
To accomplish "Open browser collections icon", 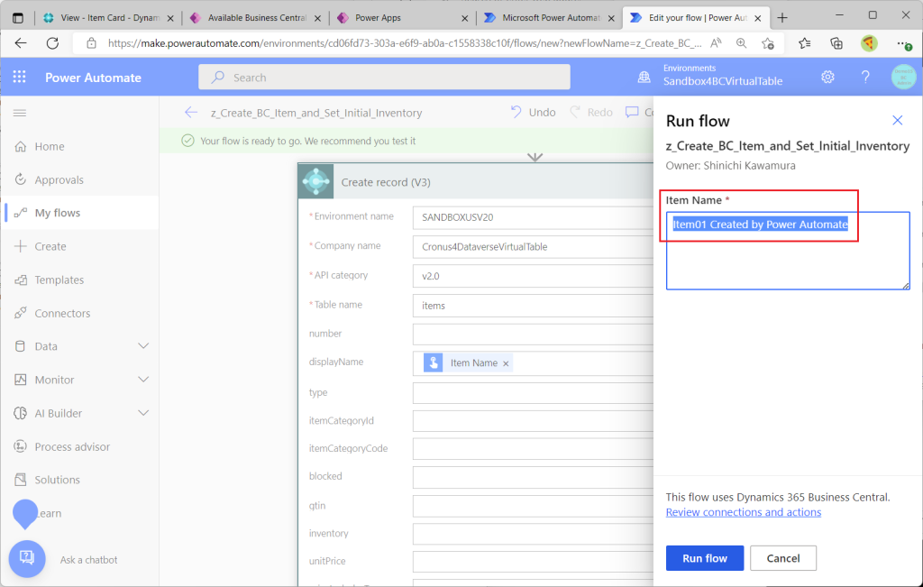I will (x=836, y=43).
